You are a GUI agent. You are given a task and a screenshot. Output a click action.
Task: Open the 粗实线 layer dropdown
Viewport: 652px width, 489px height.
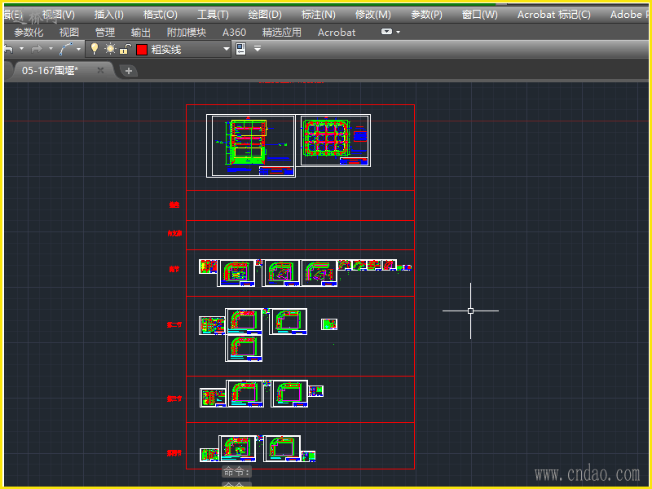click(x=227, y=49)
